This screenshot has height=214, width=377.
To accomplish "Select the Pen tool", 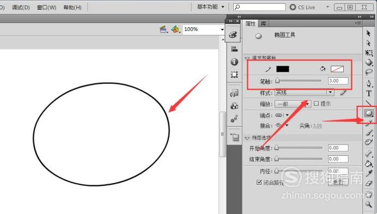I will click(369, 84).
